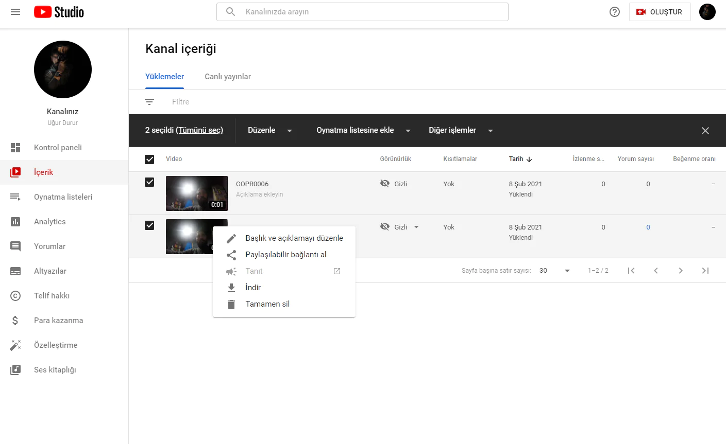Viewport: 726px width, 444px height.
Task: Open Telif hakkı copyright section
Action: click(52, 296)
